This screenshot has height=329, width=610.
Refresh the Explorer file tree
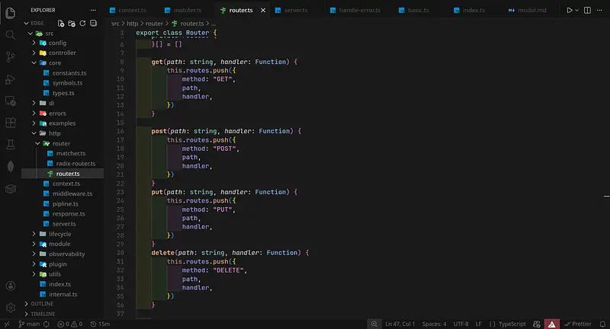[82, 24]
